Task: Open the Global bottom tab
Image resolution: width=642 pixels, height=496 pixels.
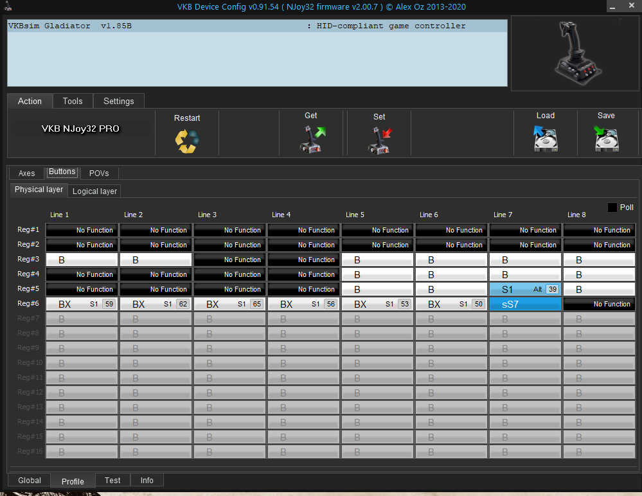Action: click(30, 481)
